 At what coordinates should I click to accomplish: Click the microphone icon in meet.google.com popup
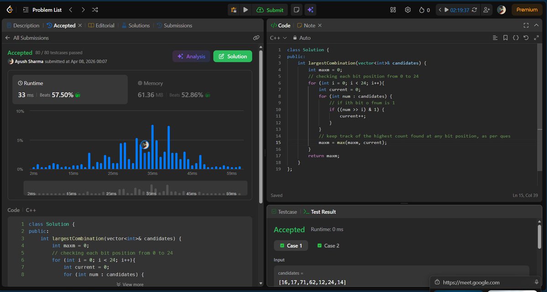[537, 282]
